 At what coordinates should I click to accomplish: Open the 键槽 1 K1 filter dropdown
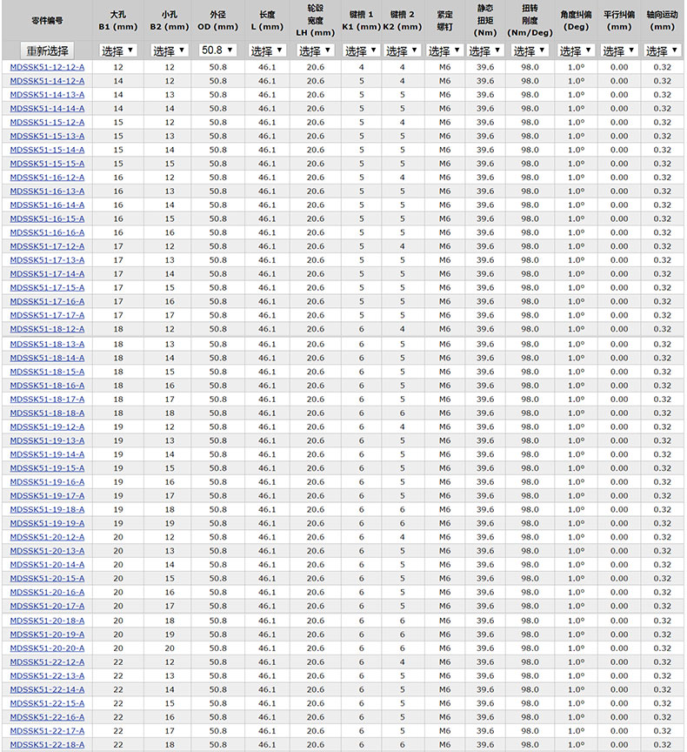(361, 51)
